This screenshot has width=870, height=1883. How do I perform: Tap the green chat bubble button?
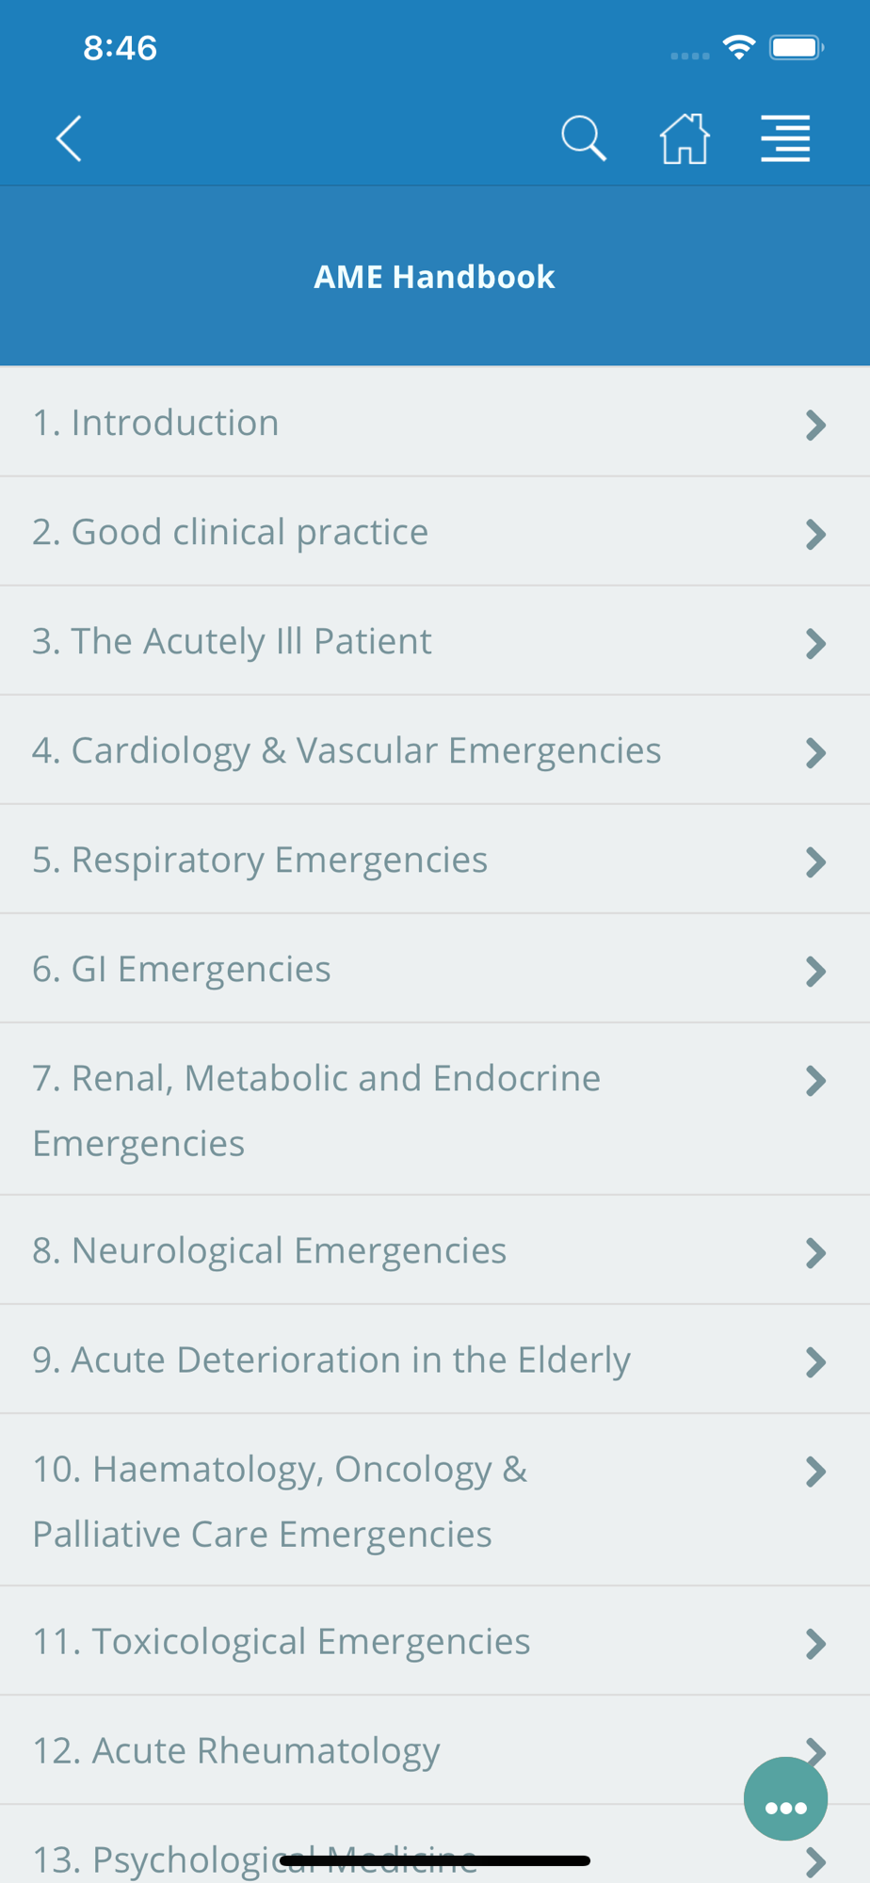[785, 1798]
